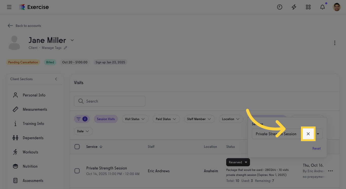Click the Location column header

[x=210, y=147]
